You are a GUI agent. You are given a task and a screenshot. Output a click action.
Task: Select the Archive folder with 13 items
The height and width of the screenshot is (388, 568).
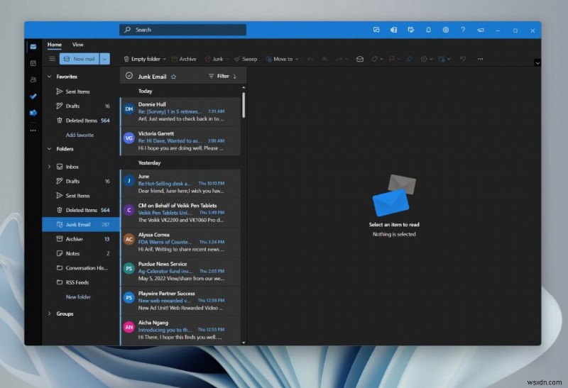pos(81,239)
